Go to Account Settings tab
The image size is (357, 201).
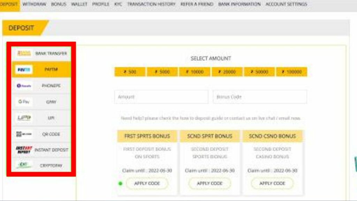pyautogui.click(x=286, y=4)
